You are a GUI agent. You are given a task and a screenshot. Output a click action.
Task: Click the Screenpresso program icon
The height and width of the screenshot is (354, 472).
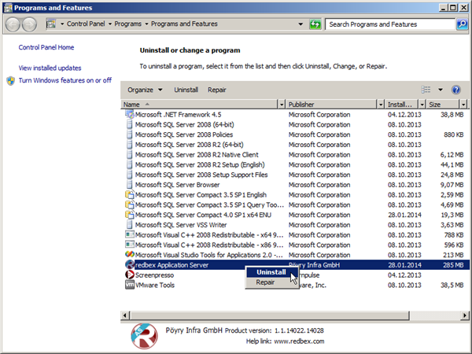[x=130, y=275]
